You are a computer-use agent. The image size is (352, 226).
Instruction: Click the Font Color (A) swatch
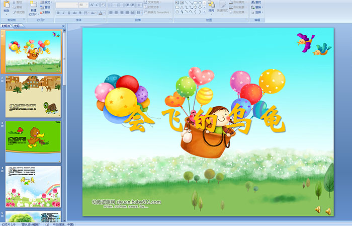(101, 13)
